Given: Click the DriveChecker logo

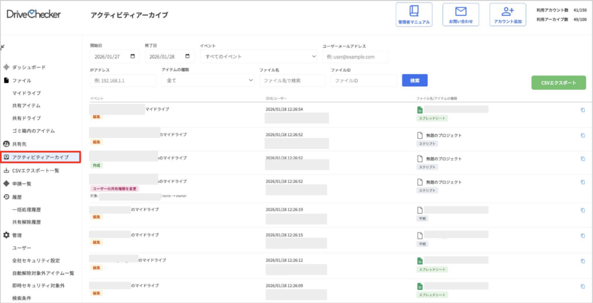Looking at the screenshot, I should (x=34, y=14).
